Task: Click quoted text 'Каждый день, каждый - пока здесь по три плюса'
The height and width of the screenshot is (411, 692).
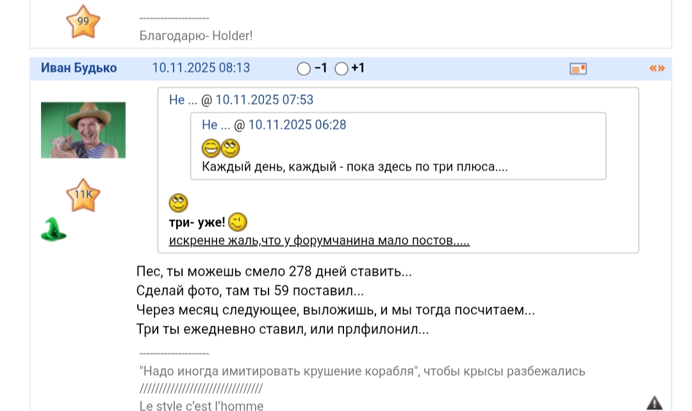Action: tap(348, 167)
